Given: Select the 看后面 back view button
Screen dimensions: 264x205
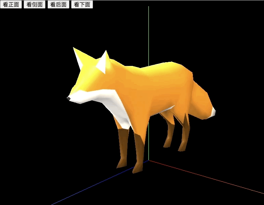Looking at the screenshot, I should 58,4.
